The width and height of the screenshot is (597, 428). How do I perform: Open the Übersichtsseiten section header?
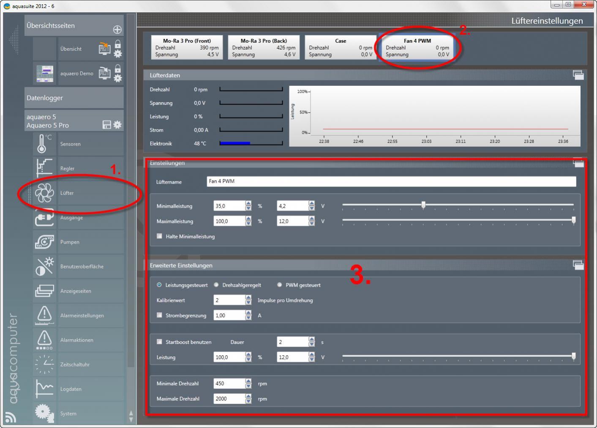[74, 25]
